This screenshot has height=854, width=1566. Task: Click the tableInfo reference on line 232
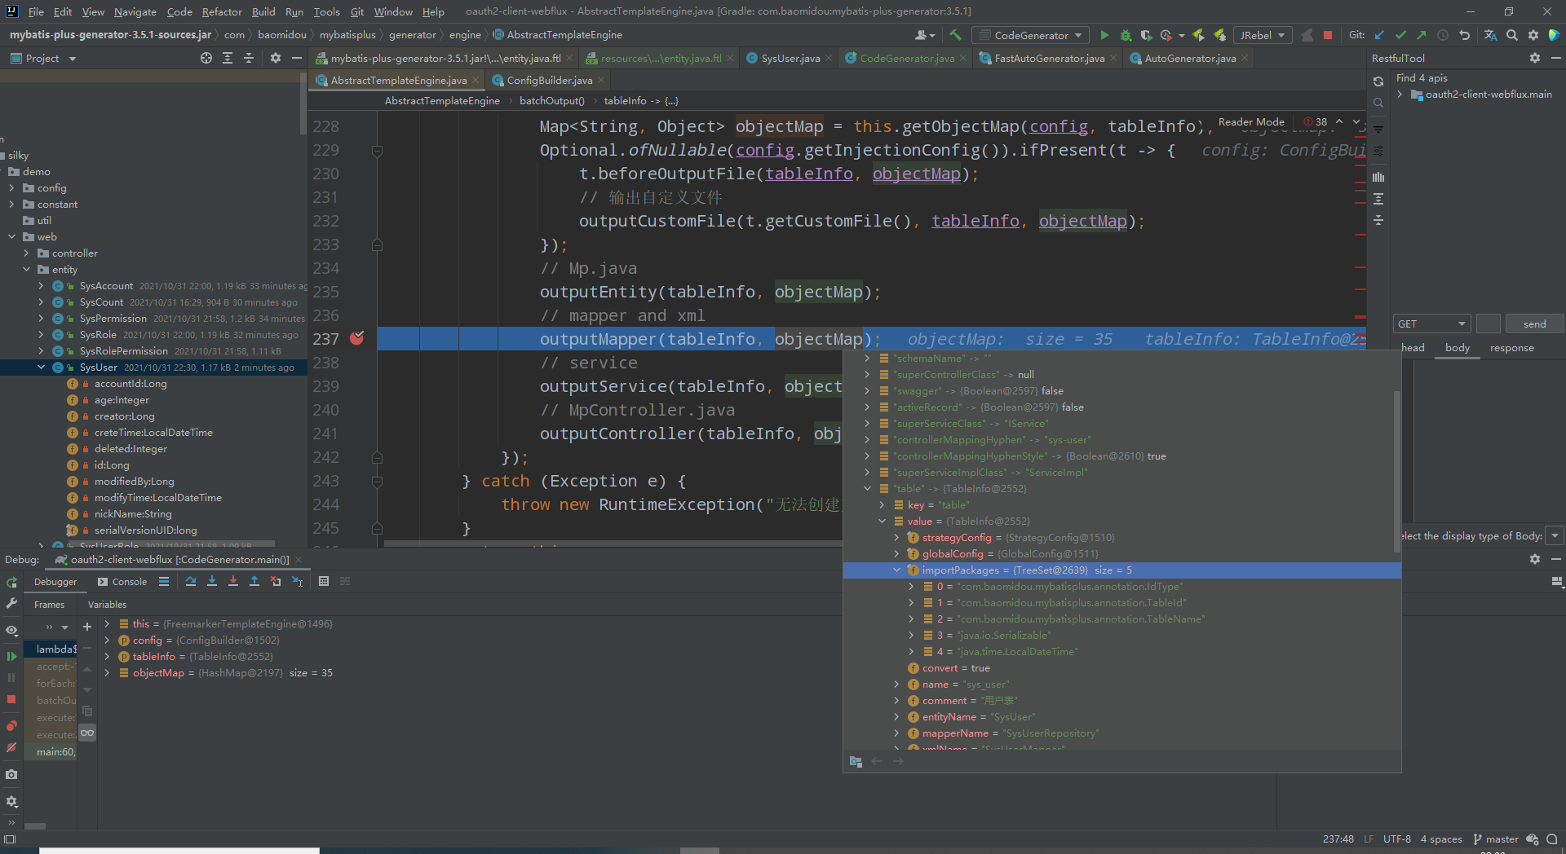[x=975, y=221]
